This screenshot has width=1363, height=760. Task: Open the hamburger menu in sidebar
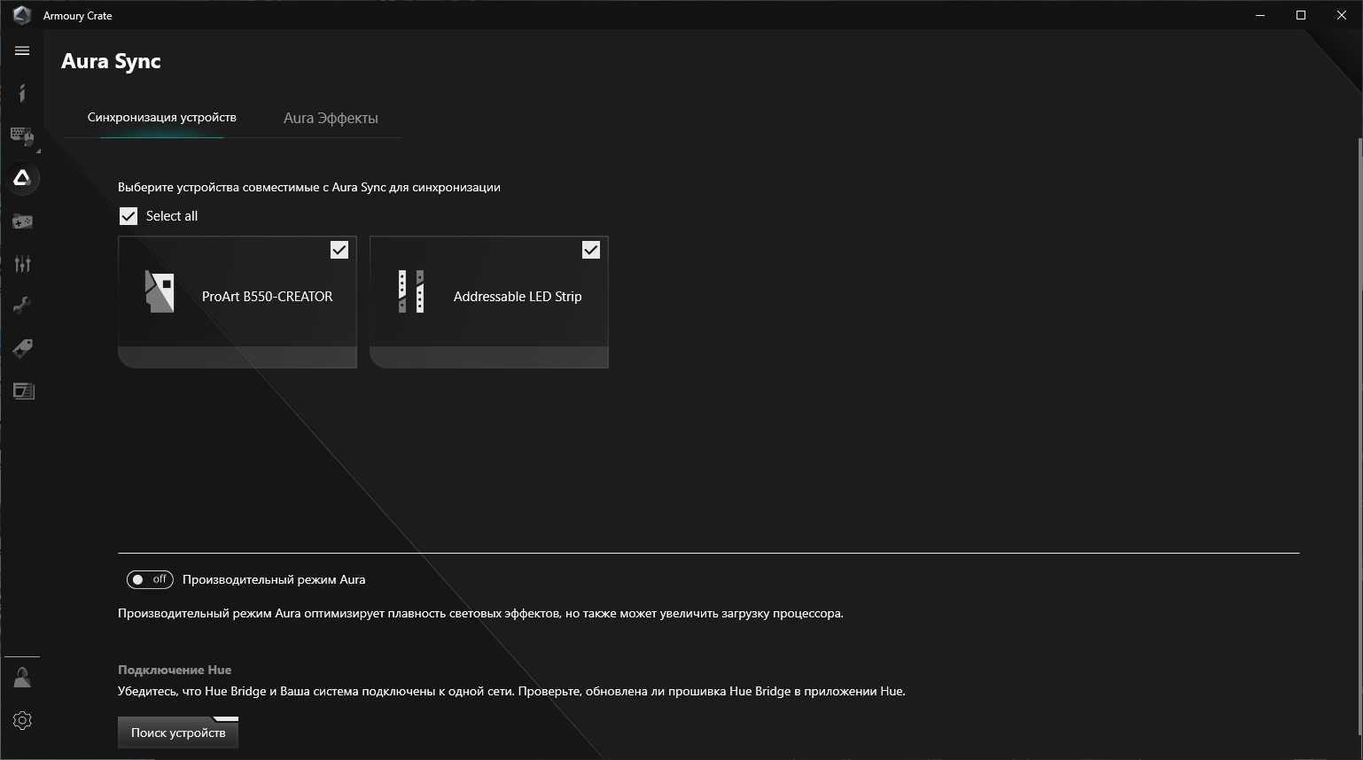pyautogui.click(x=22, y=50)
